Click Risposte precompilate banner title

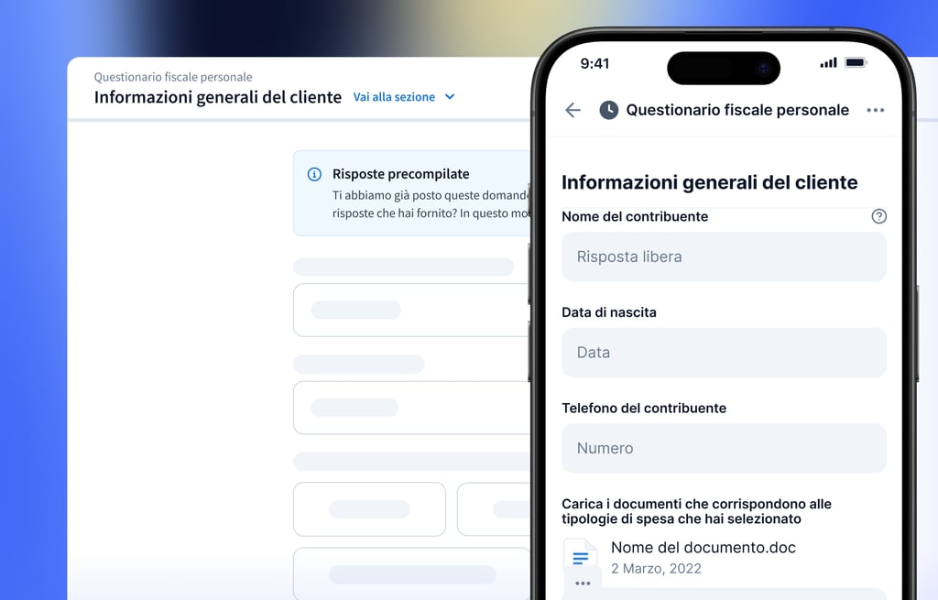401,174
